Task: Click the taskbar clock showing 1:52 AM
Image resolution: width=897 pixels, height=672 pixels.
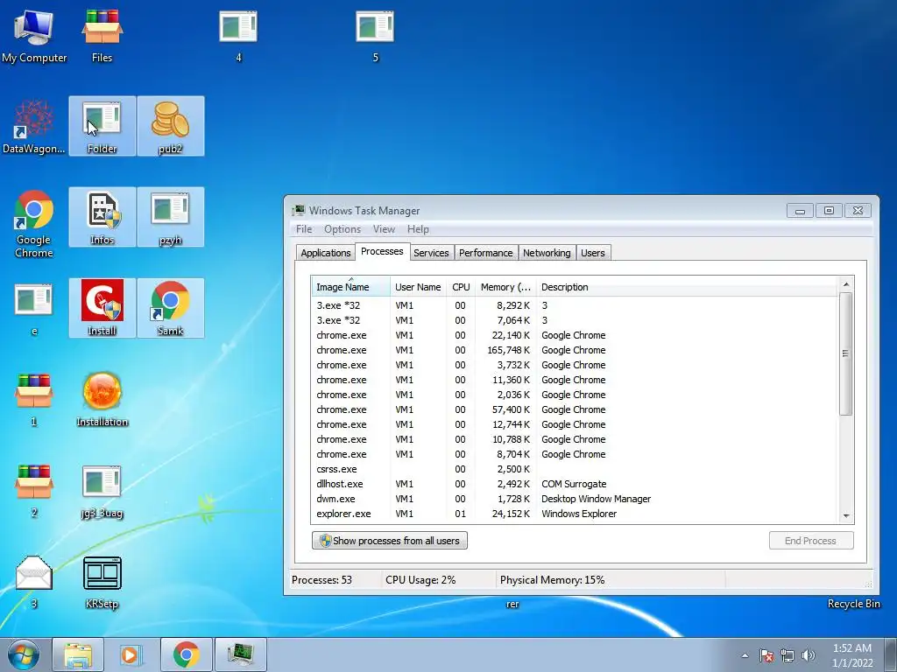Action: tap(852, 655)
